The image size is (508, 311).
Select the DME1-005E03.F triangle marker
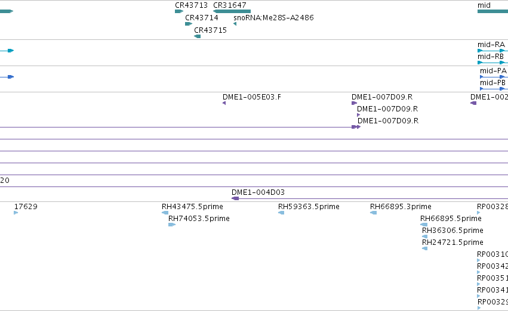224,103
